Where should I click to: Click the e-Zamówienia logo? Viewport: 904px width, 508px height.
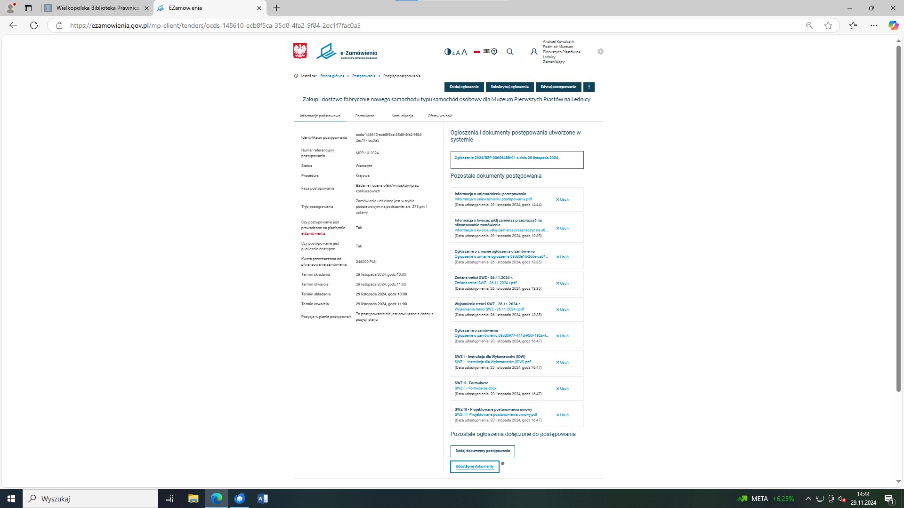click(x=347, y=52)
